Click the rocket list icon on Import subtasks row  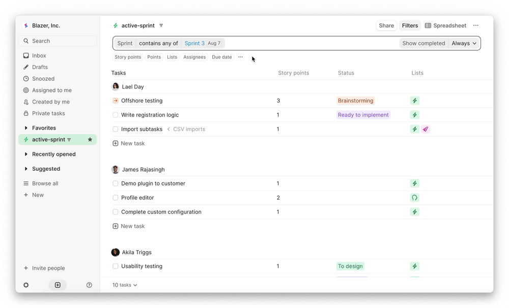pyautogui.click(x=426, y=129)
